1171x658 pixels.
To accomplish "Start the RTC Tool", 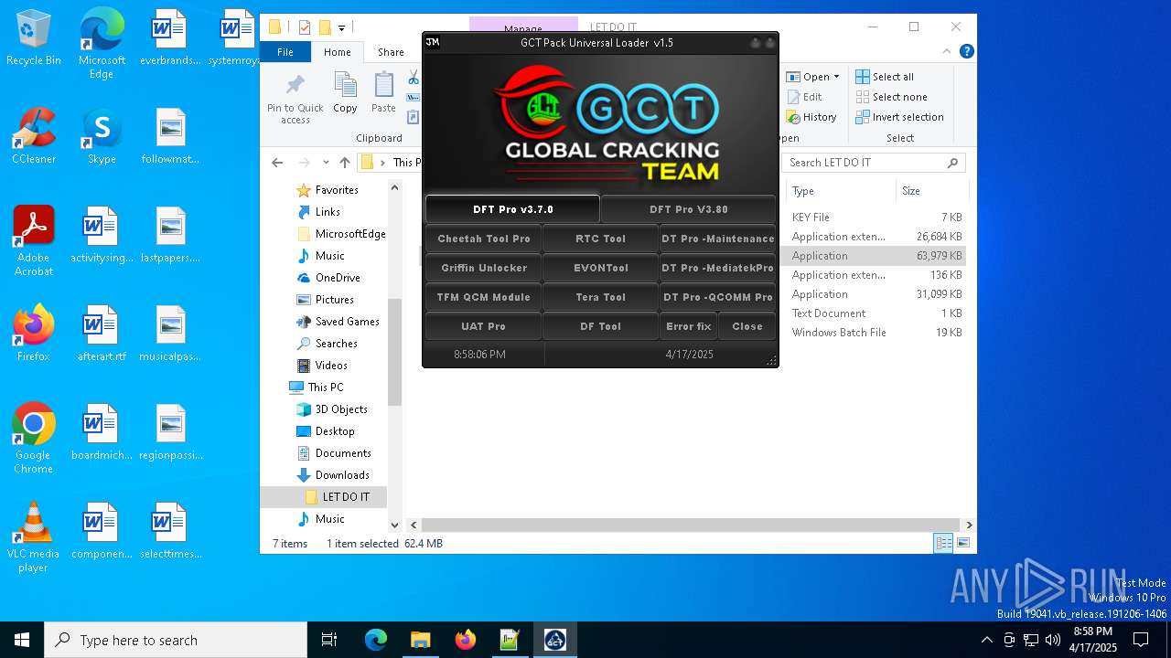I will pyautogui.click(x=600, y=239).
